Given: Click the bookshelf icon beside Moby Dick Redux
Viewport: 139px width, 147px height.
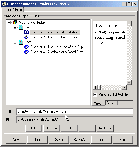Looking at the screenshot, I should click(x=15, y=22).
